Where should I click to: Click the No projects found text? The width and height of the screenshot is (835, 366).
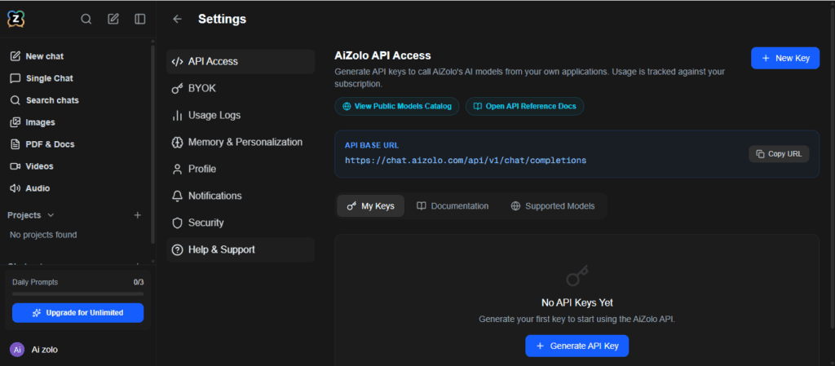click(x=43, y=235)
